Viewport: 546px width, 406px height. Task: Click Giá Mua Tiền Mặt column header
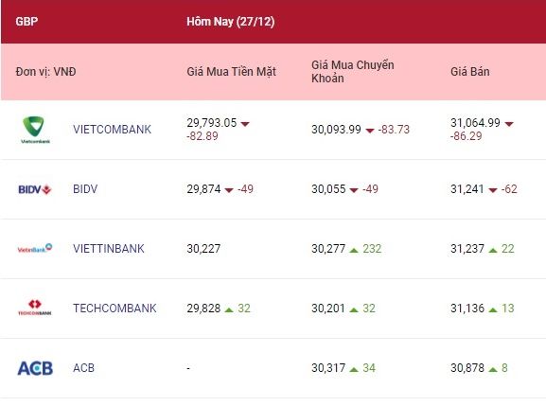231,72
